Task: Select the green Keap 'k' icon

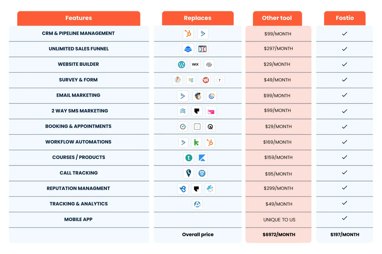Action: [x=196, y=142]
